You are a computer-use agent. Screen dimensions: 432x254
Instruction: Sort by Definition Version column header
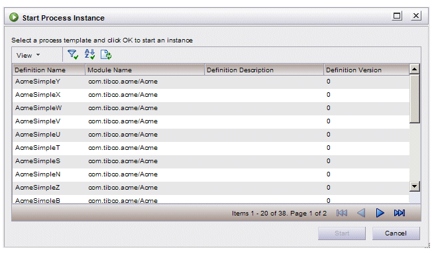point(366,70)
